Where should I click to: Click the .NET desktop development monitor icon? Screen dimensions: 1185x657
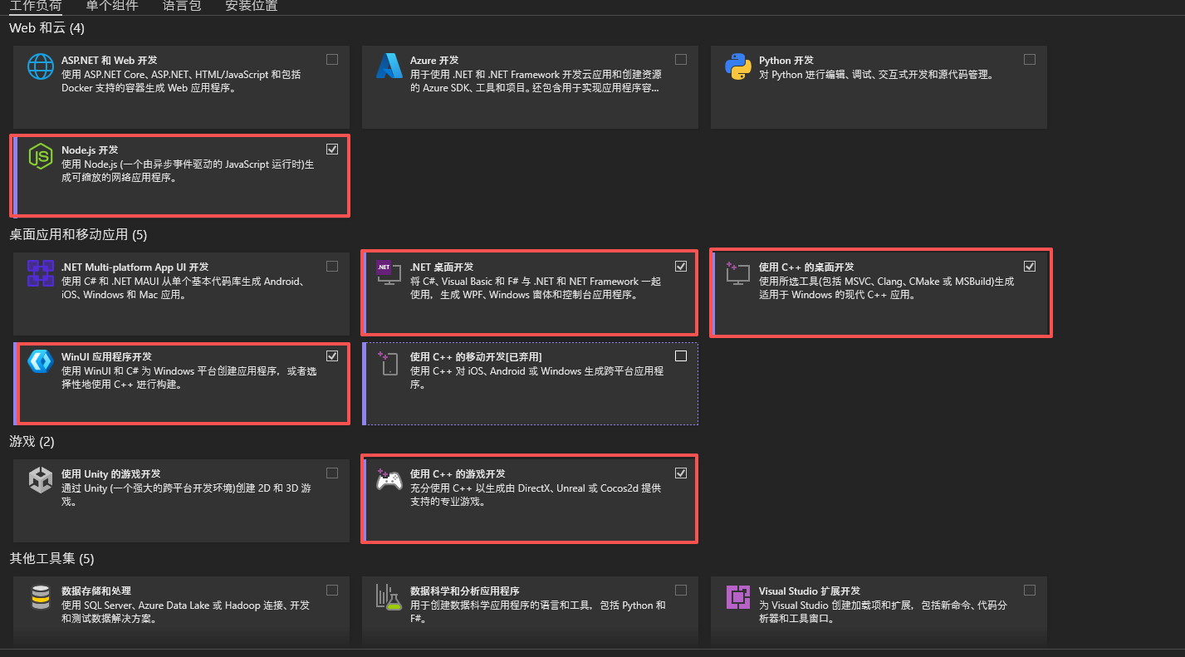coord(389,272)
